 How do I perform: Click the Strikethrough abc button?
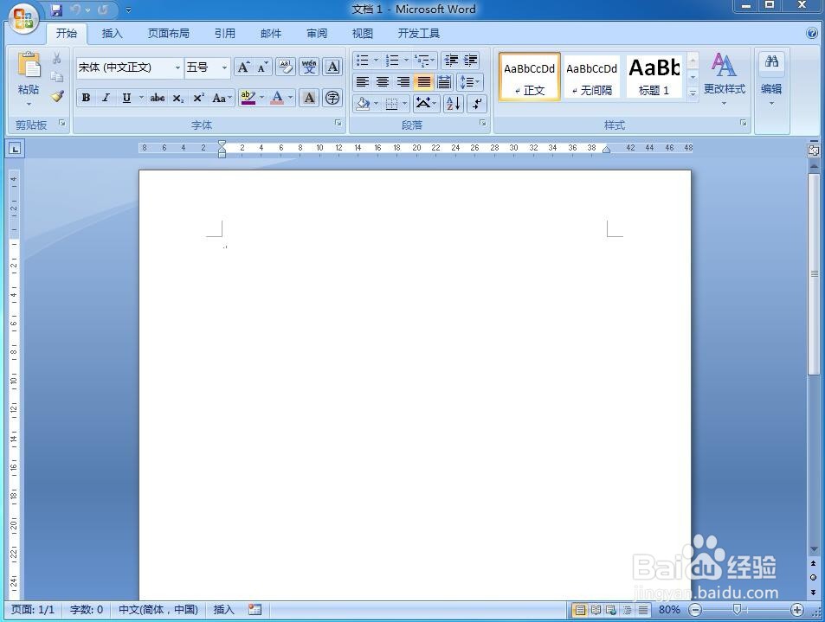(158, 98)
